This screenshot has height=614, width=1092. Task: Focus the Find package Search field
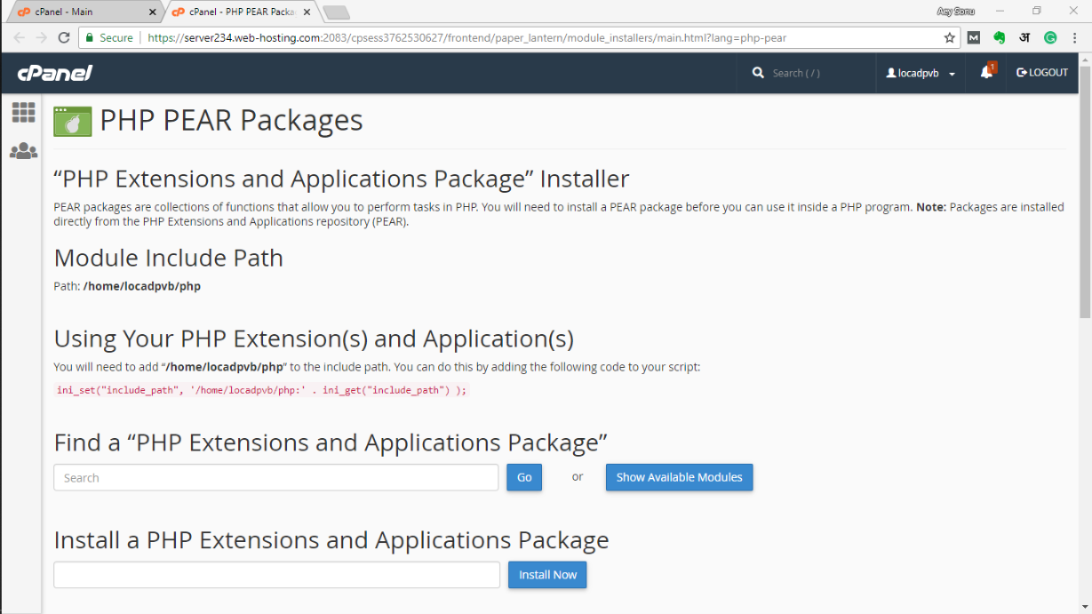pyautogui.click(x=276, y=477)
